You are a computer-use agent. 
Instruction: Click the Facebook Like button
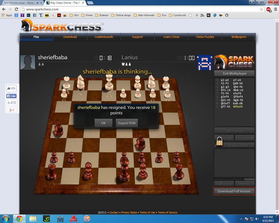[12, 96]
